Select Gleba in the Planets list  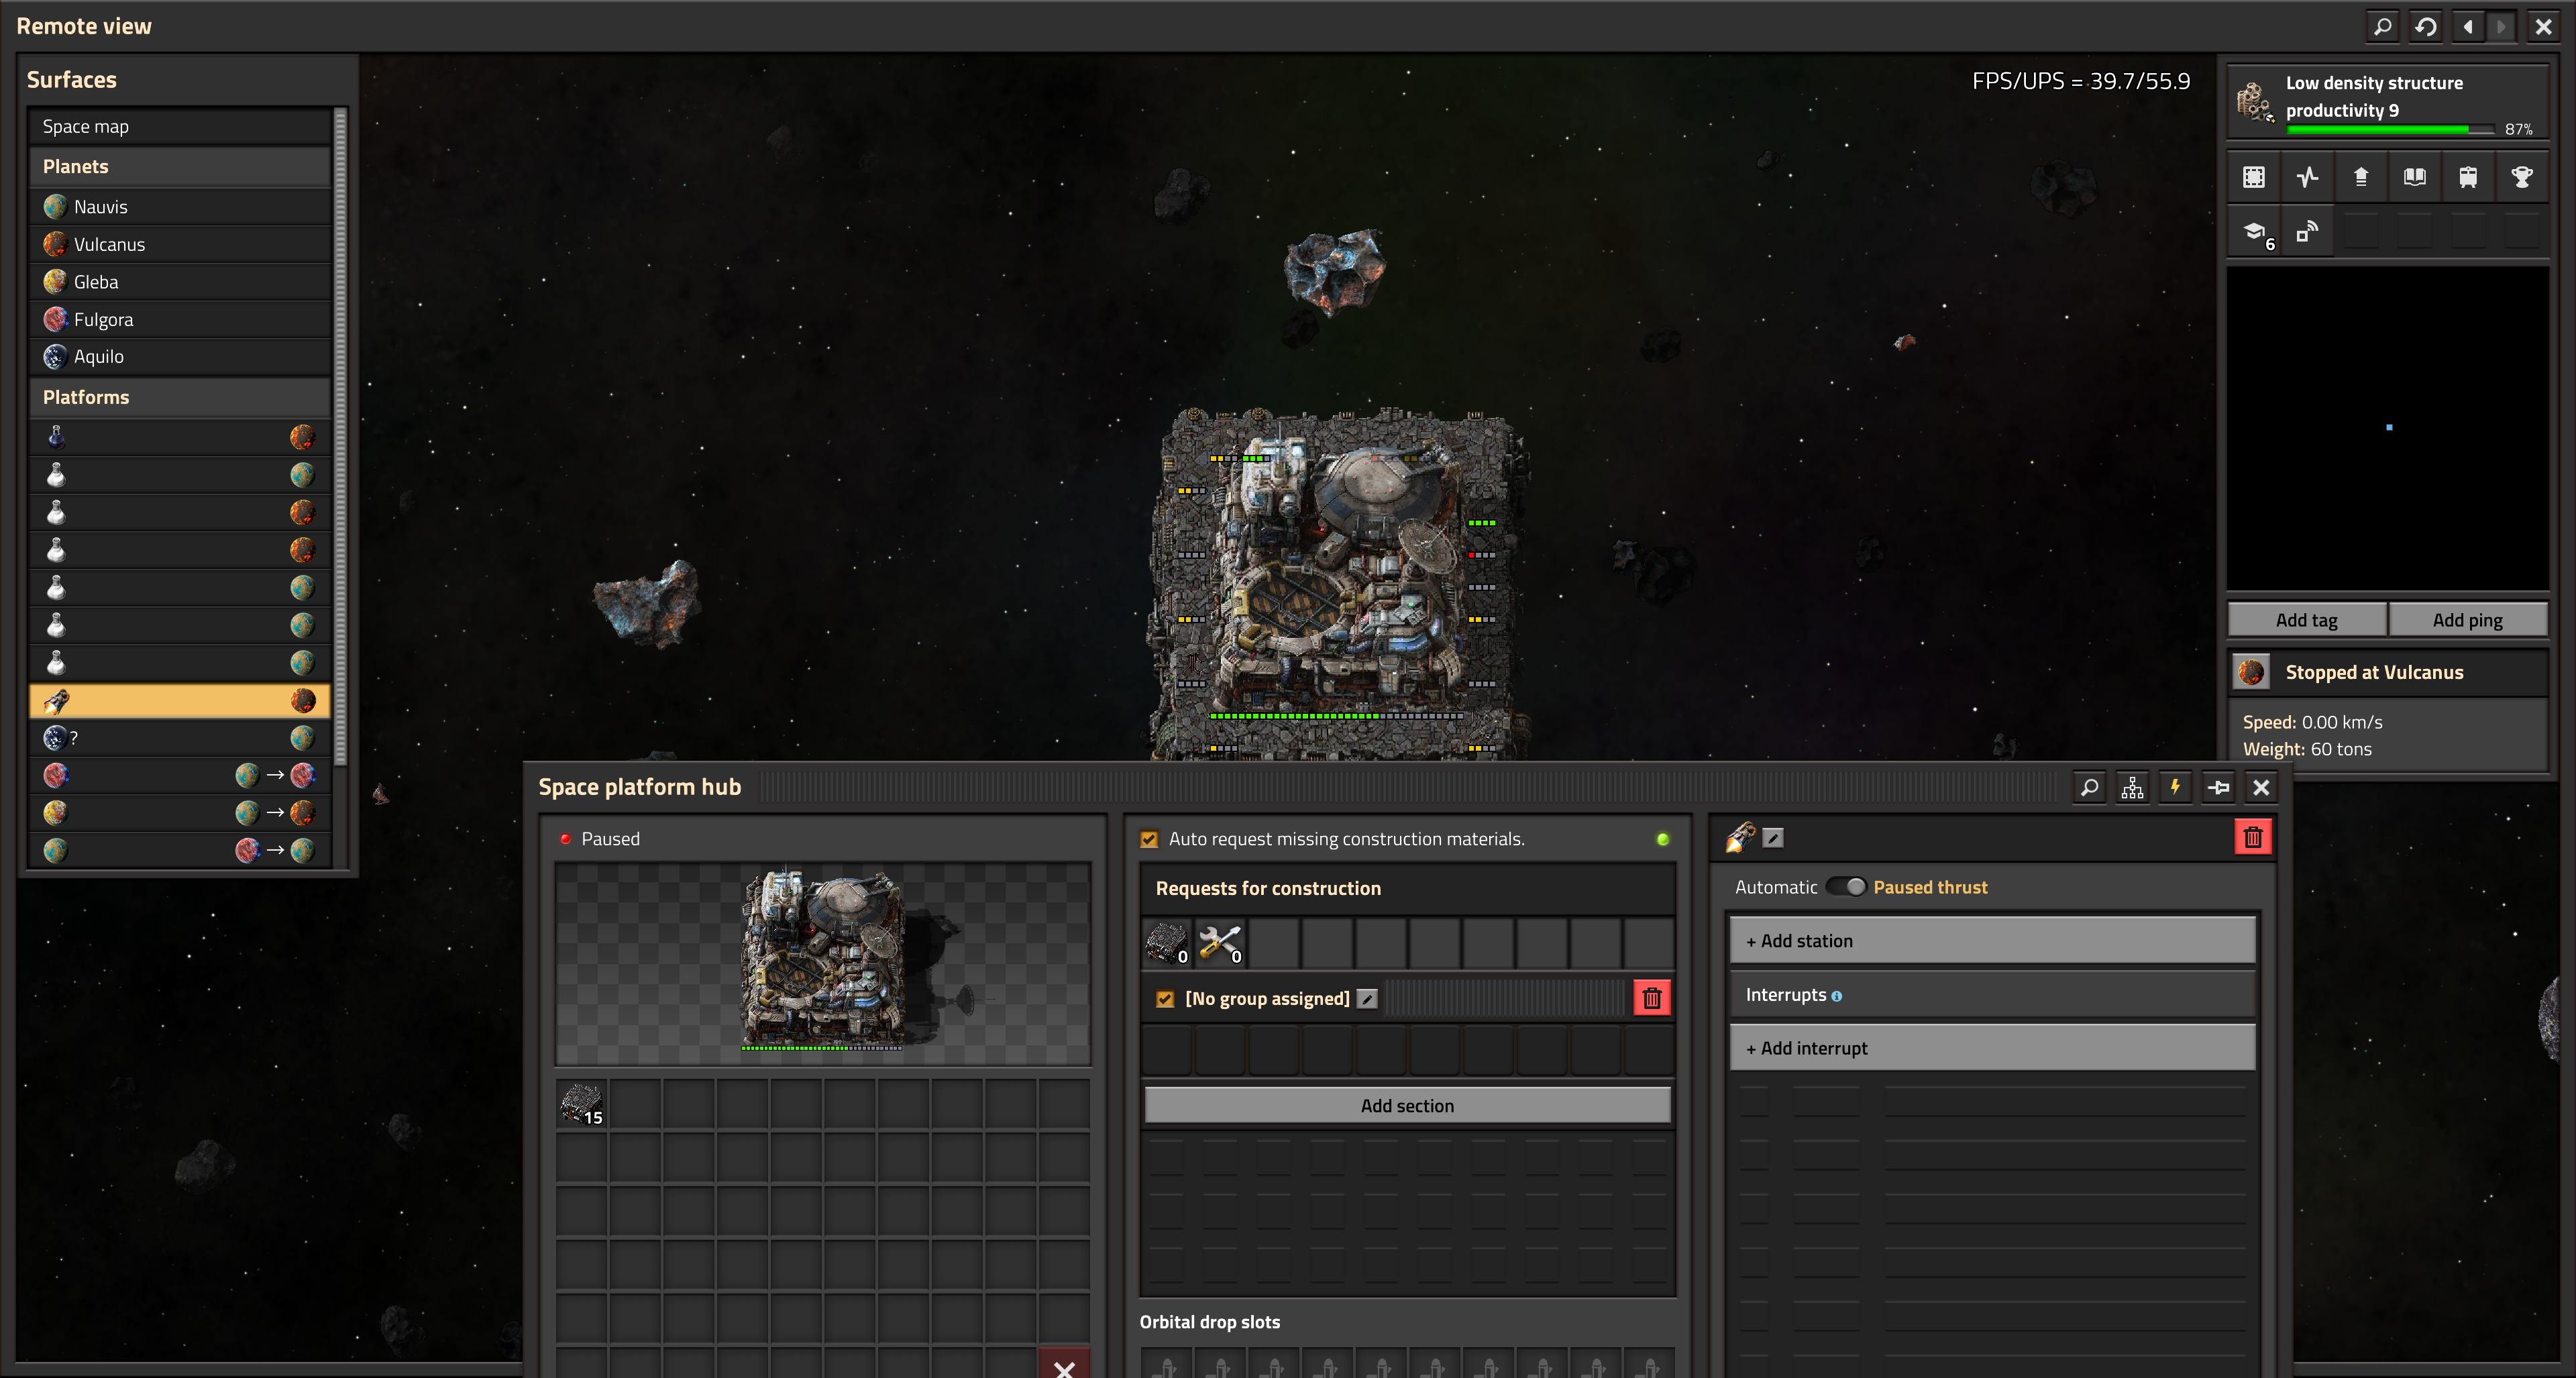(180, 282)
